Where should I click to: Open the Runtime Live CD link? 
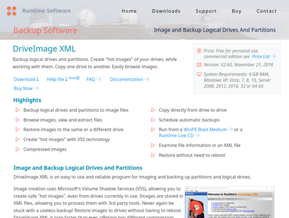pyautogui.click(x=176, y=136)
